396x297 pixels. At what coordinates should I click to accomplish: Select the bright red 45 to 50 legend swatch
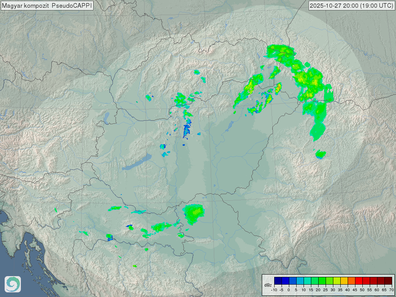[x=358, y=280]
